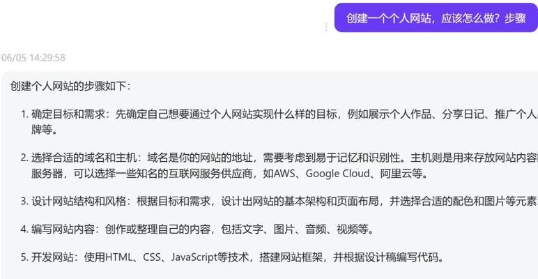Screen dimensions: 538x279
Task: Click the intro line "创建个人网站的步骤如下:"
Action: pyautogui.click(x=70, y=86)
